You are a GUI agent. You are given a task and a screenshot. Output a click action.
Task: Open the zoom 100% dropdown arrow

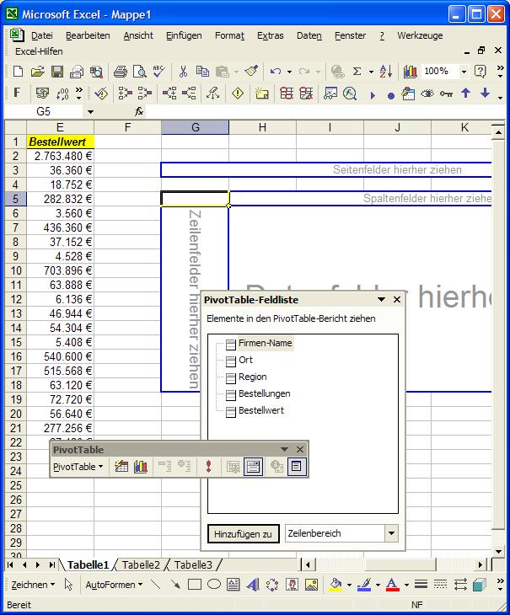click(x=464, y=72)
